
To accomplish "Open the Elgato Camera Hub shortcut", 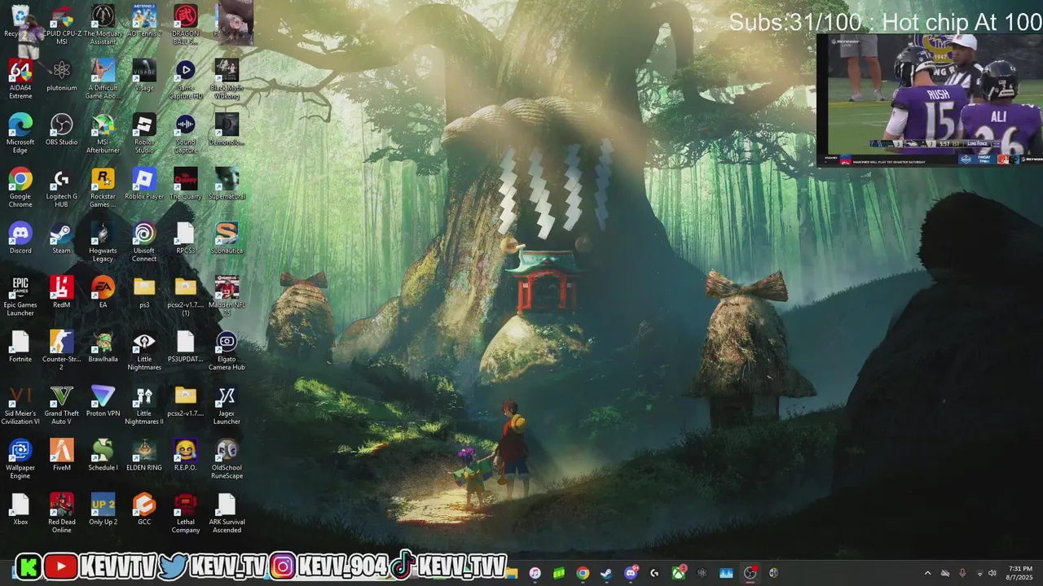I will click(x=227, y=352).
